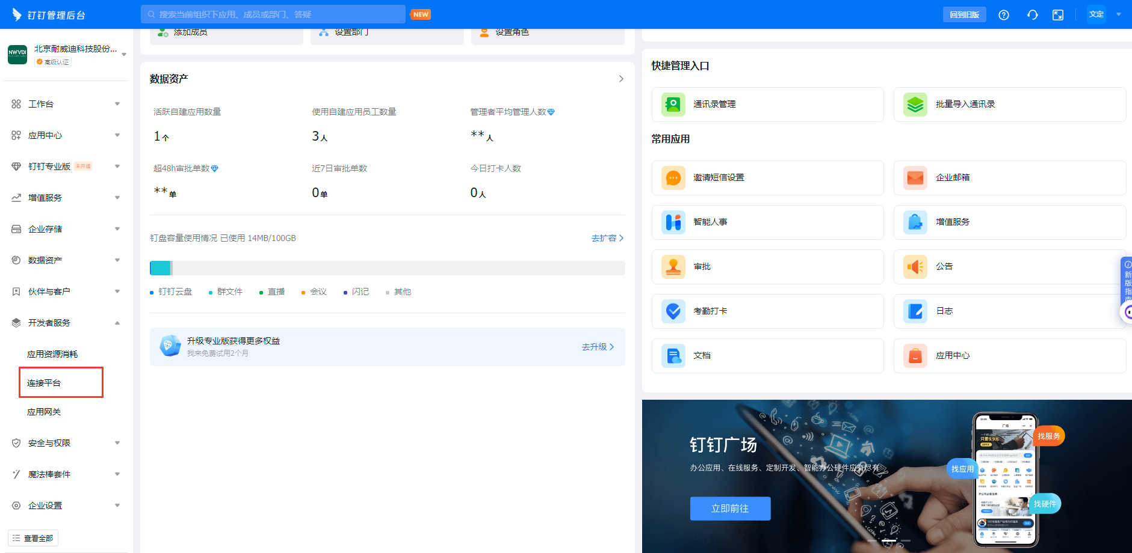
Task: Click the 其他 legend entry
Action: pyautogui.click(x=398, y=292)
